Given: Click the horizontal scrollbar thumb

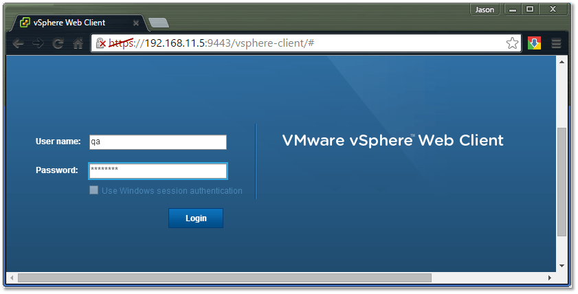Looking at the screenshot, I should tap(225, 278).
